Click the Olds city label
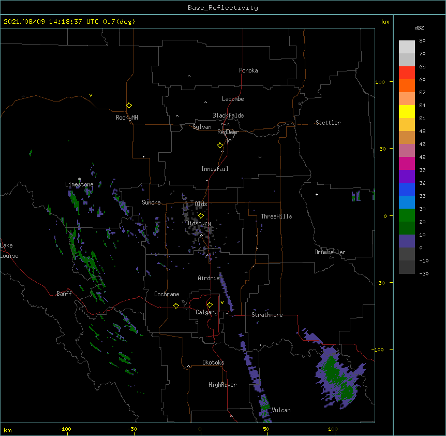 201,204
